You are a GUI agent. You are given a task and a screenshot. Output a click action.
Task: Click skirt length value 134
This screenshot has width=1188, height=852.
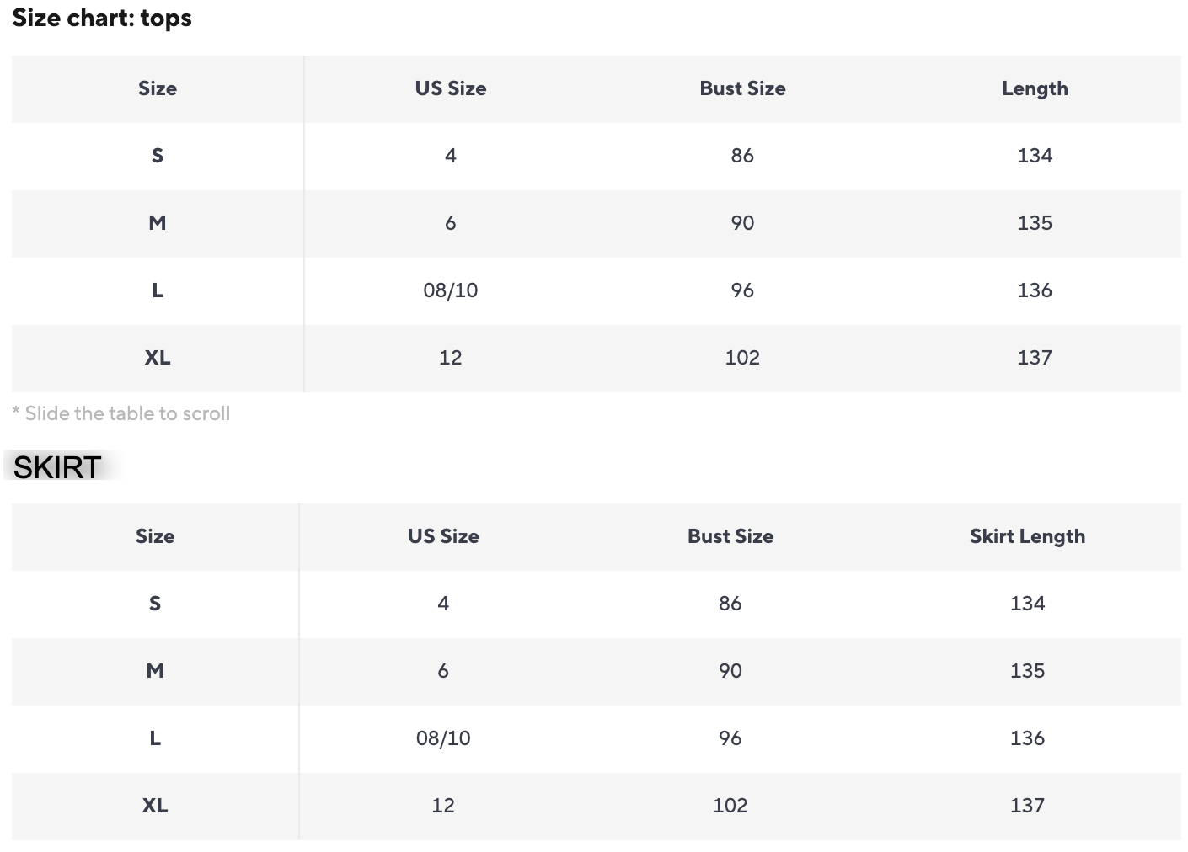click(1027, 604)
